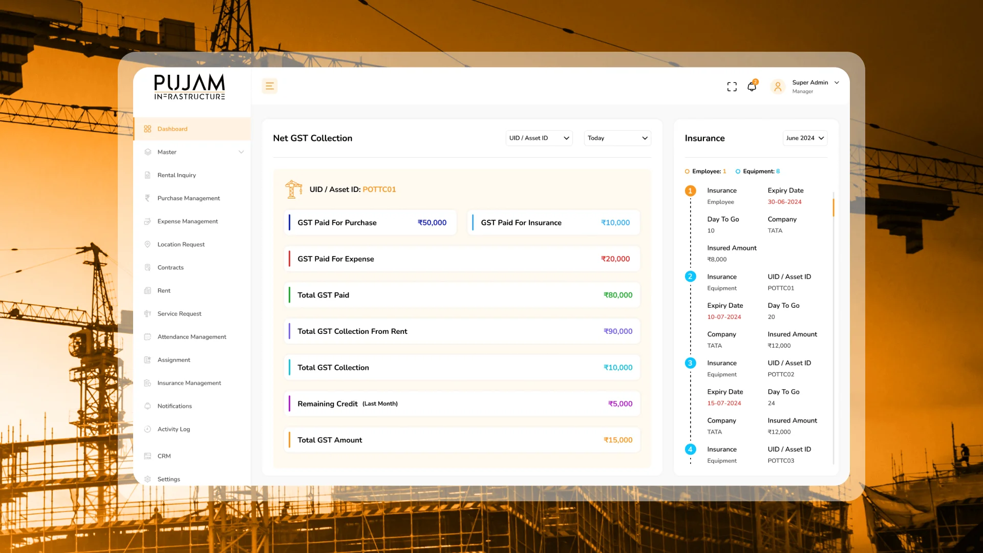The image size is (983, 553).
Task: Click the Location Request pin icon
Action: click(147, 244)
